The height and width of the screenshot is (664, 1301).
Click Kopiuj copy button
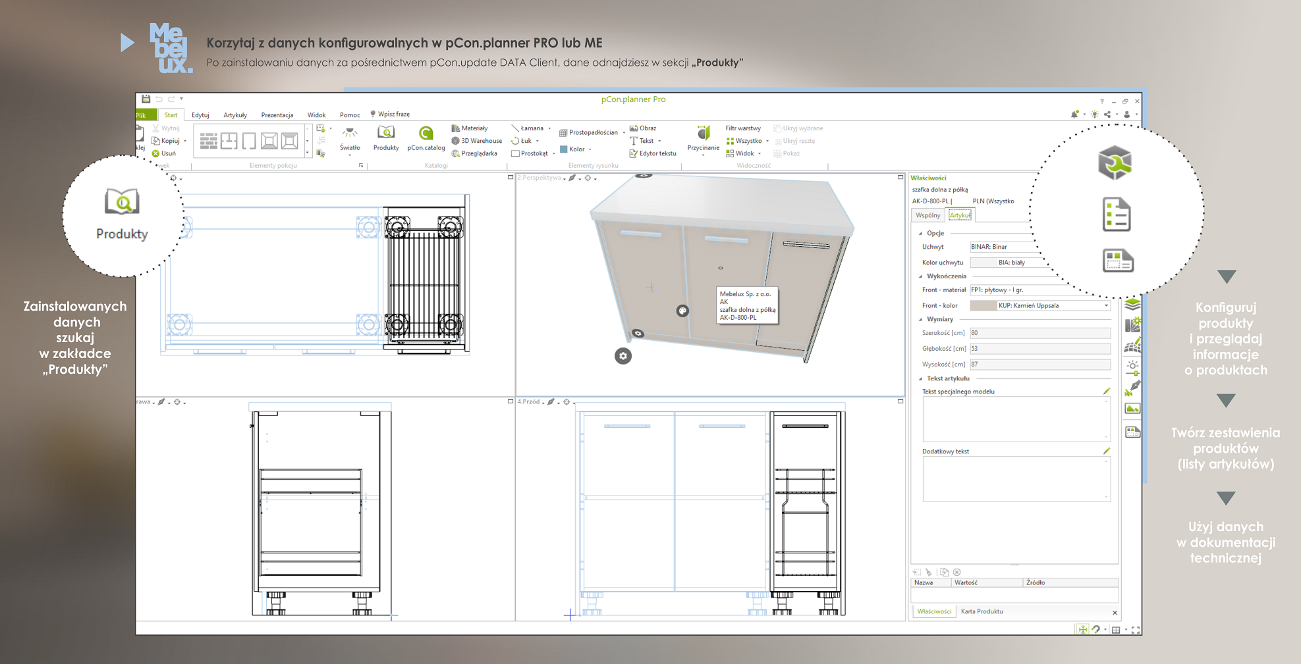166,141
